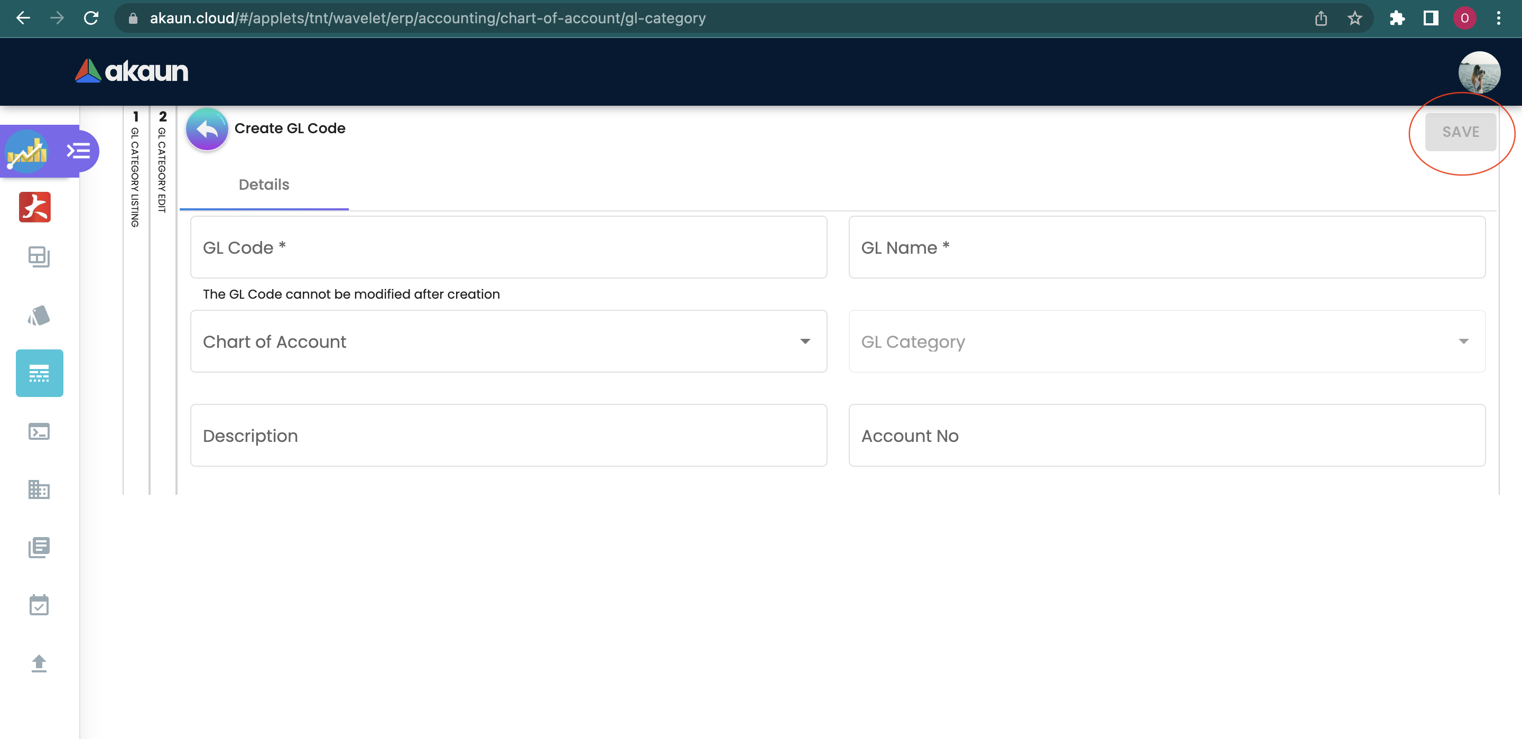Viewport: 1522px width, 739px height.
Task: Switch to the Details tab
Action: 264,185
